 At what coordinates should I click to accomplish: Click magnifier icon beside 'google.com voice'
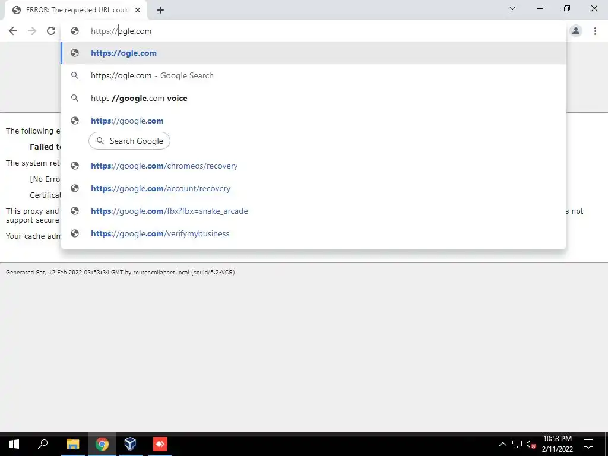[75, 98]
